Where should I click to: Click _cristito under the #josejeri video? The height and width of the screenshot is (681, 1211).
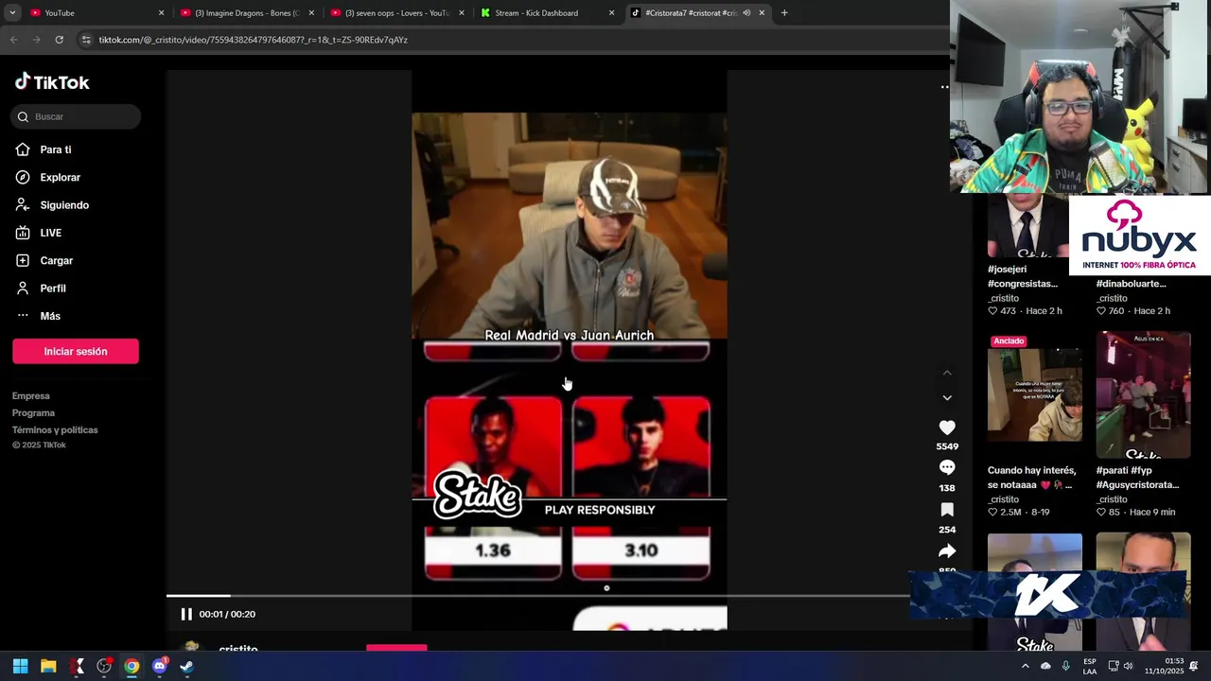point(1004,298)
